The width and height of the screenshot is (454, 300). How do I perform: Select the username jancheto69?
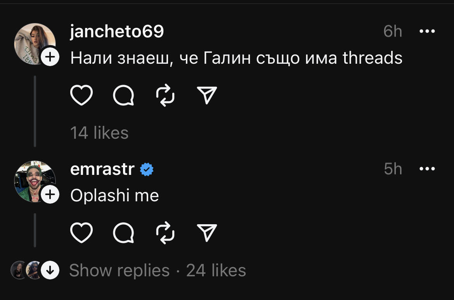point(117,32)
